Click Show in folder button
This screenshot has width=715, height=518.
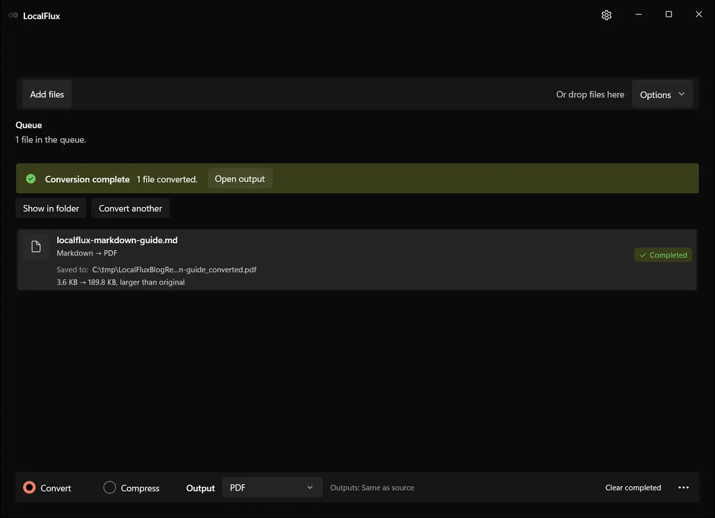tap(51, 208)
